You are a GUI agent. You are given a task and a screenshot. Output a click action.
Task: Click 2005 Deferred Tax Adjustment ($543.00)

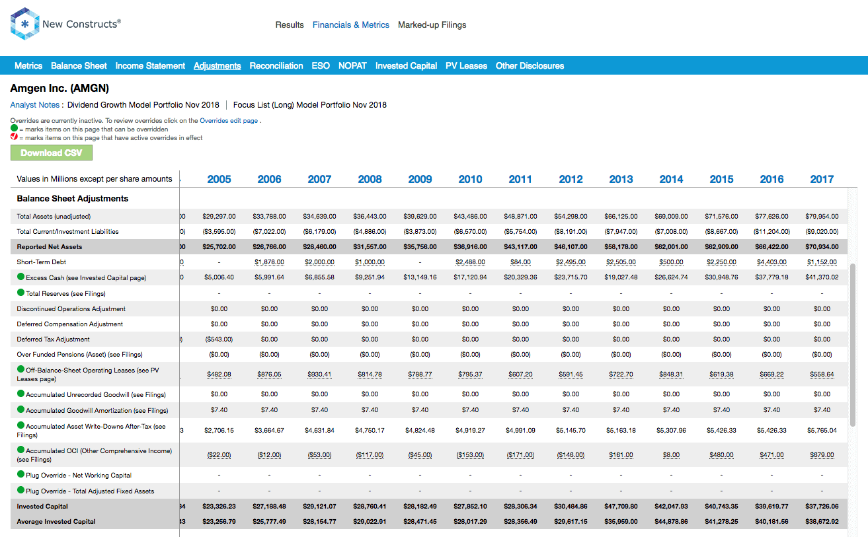point(219,340)
